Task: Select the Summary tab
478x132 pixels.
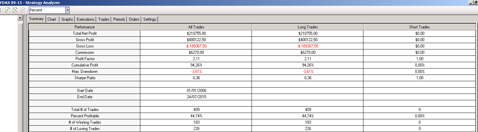Action: 36,19
